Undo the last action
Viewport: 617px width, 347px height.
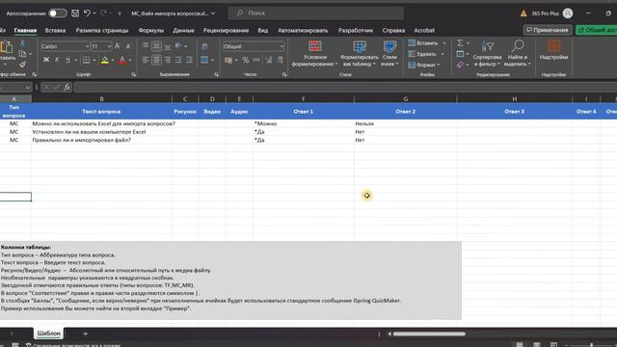click(87, 13)
